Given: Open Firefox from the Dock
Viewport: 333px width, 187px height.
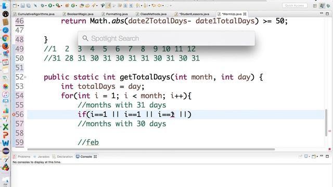Looking at the screenshot, I should click(5, 46).
